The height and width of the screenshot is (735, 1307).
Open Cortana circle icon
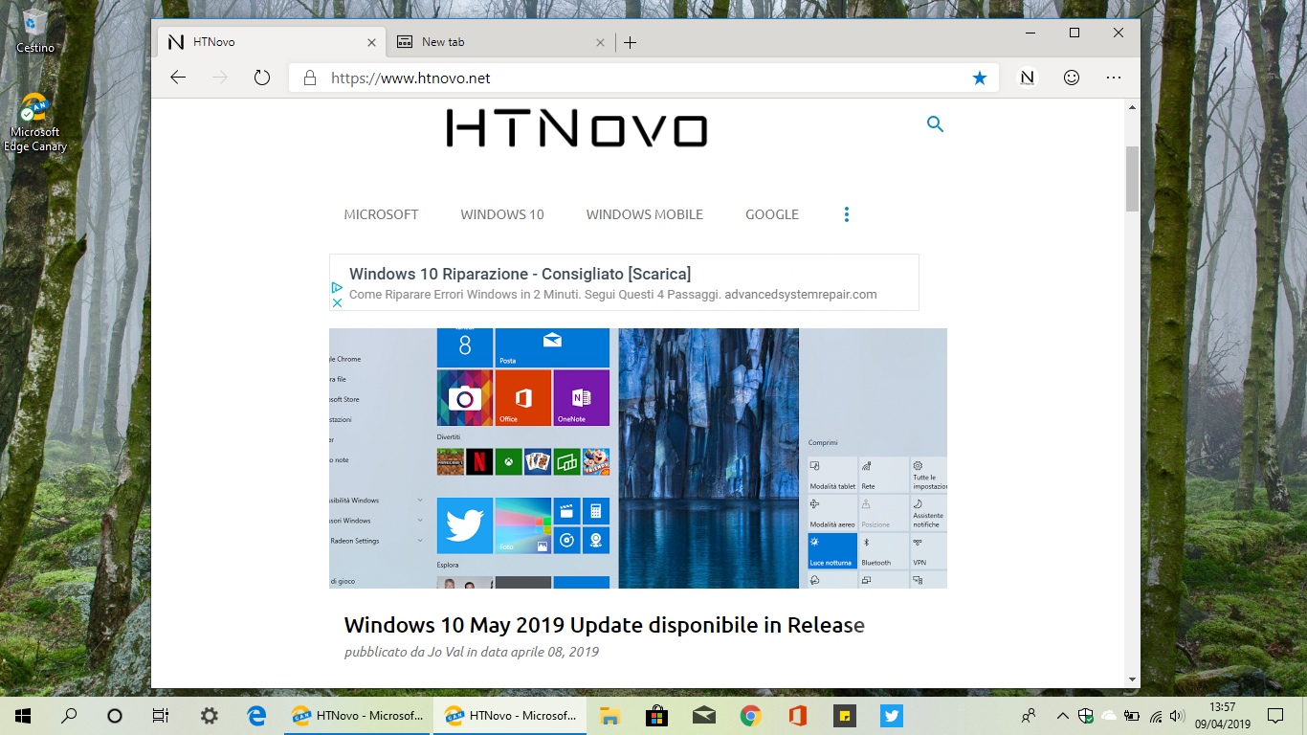tap(115, 715)
